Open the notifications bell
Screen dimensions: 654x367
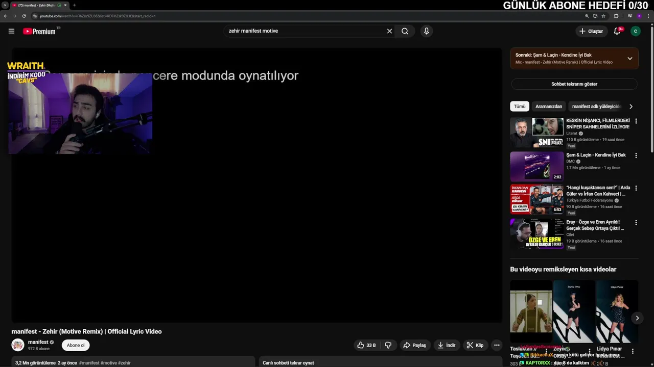point(617,31)
